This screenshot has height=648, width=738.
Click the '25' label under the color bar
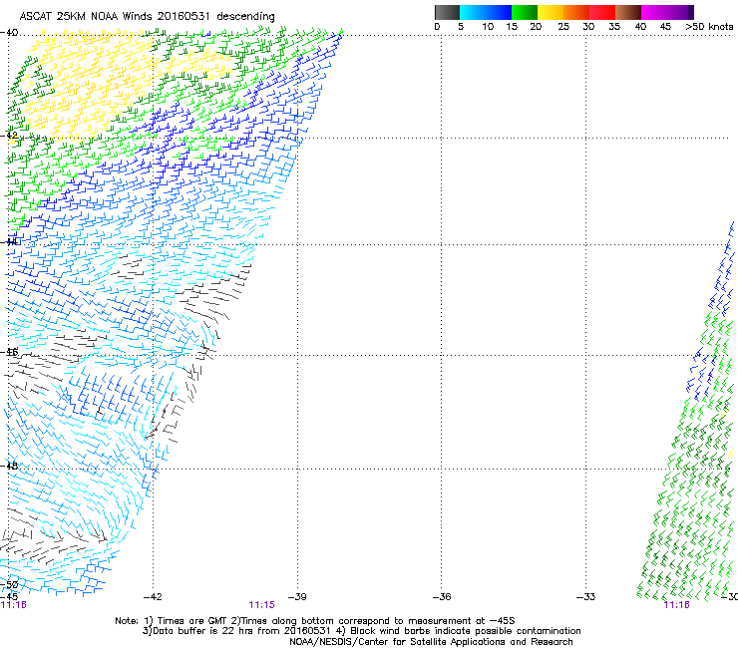pos(563,27)
